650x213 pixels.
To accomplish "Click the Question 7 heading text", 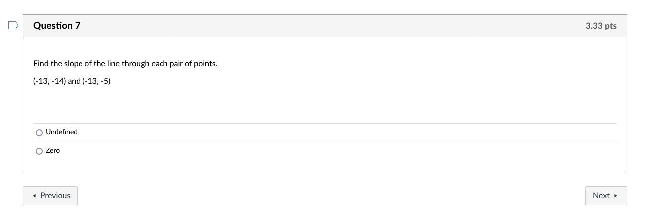I will tap(57, 26).
